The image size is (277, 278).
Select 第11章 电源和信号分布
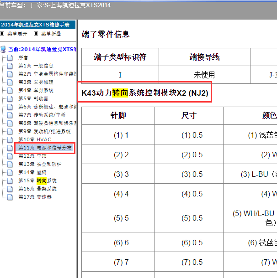pyautogui.click(x=45, y=148)
